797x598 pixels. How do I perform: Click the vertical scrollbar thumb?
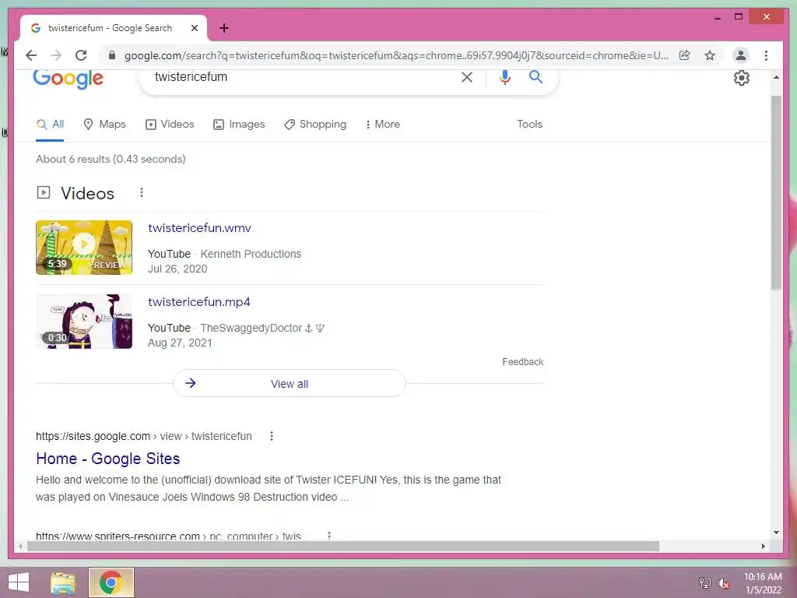pos(776,193)
